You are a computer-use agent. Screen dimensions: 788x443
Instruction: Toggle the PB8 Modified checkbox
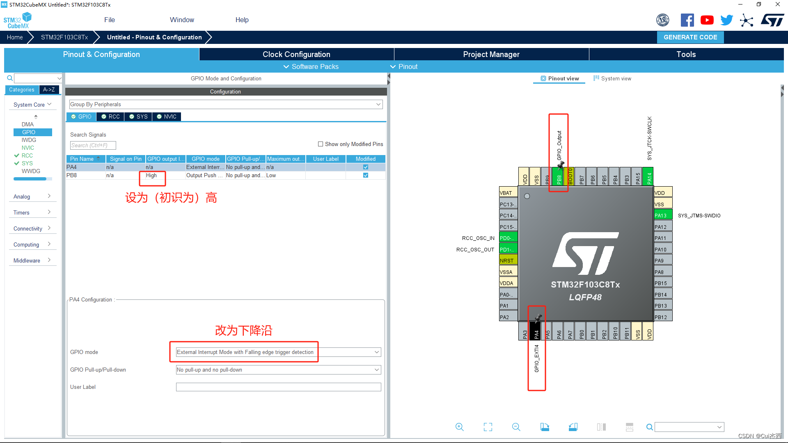[366, 175]
